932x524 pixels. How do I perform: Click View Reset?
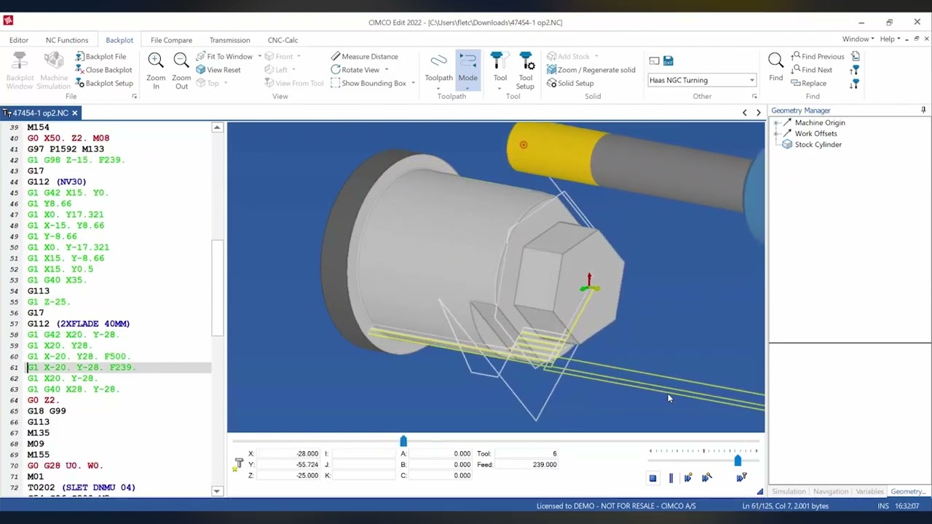point(218,70)
